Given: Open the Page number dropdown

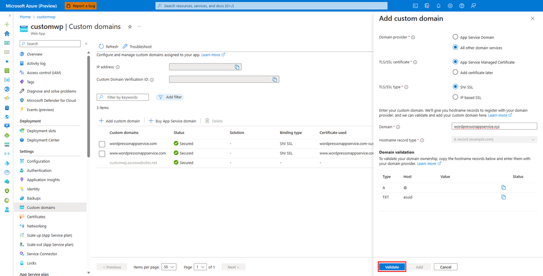Looking at the screenshot, I should click(200, 267).
